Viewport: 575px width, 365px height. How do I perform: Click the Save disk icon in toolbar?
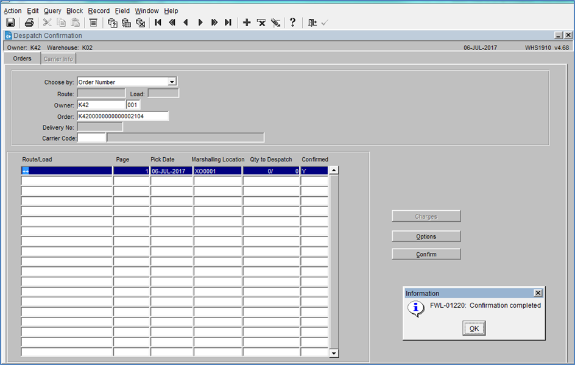[10, 23]
